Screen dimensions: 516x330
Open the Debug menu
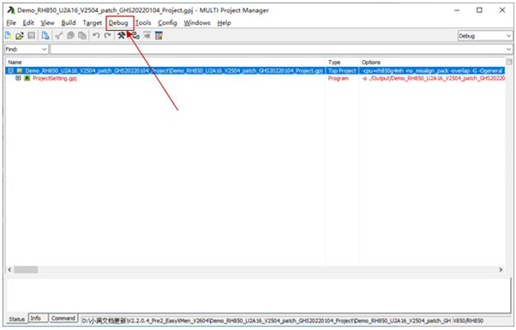pyautogui.click(x=118, y=23)
